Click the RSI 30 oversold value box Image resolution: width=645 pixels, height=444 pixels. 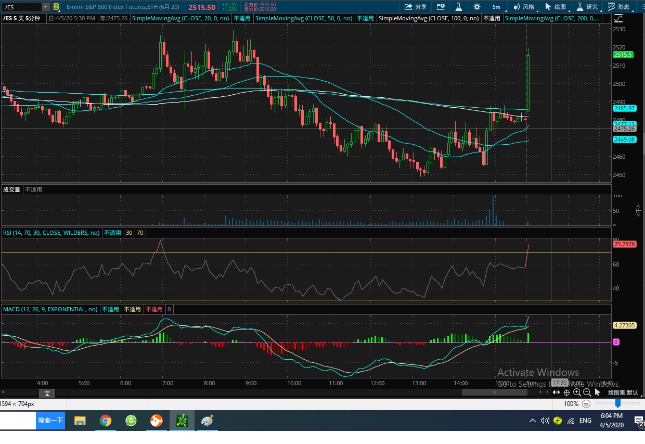(x=128, y=233)
